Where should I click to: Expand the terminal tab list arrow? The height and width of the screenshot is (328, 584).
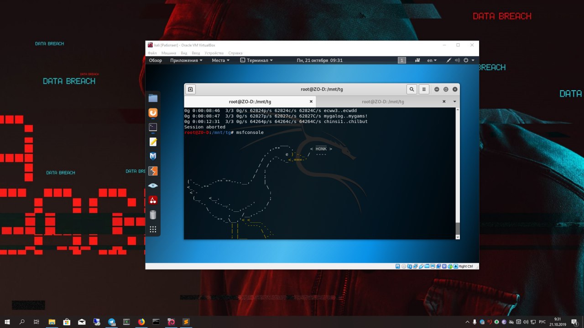pos(454,102)
